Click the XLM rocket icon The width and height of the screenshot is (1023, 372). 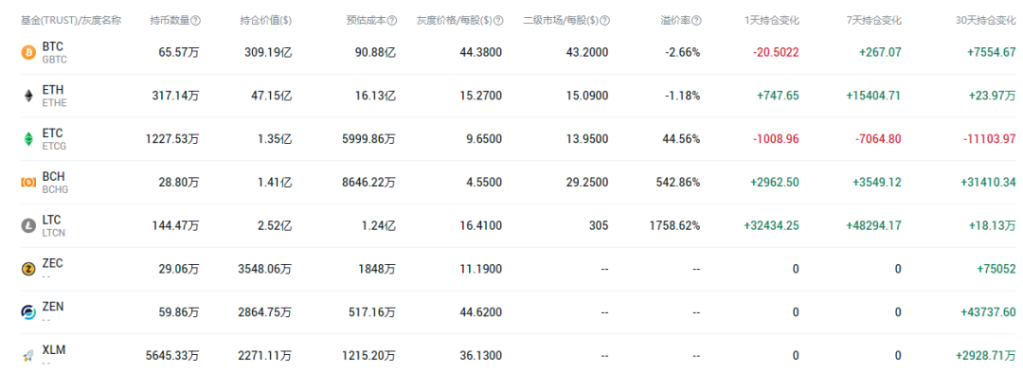[28, 355]
